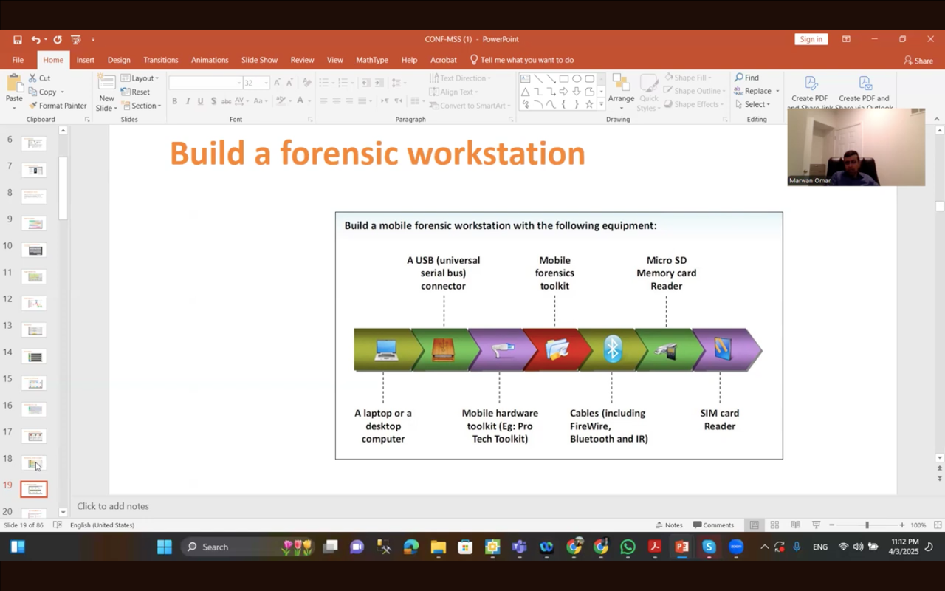
Task: Switch to the Slide Show tab
Action: pos(259,60)
